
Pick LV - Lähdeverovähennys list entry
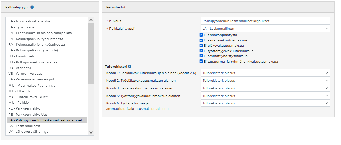[28, 131]
